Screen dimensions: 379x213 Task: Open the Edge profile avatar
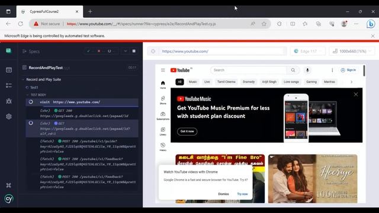[344, 24]
